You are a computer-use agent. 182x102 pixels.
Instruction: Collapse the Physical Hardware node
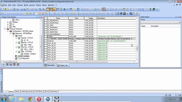pyautogui.click(x=5, y=29)
